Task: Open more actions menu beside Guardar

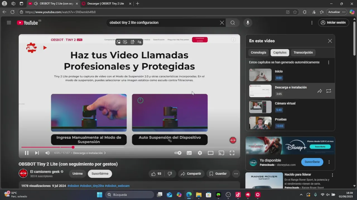Action: (x=236, y=174)
